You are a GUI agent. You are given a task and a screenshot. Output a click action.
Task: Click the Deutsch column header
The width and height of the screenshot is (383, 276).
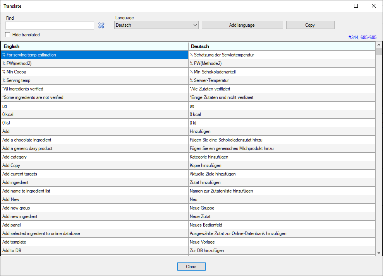pyautogui.click(x=282, y=46)
